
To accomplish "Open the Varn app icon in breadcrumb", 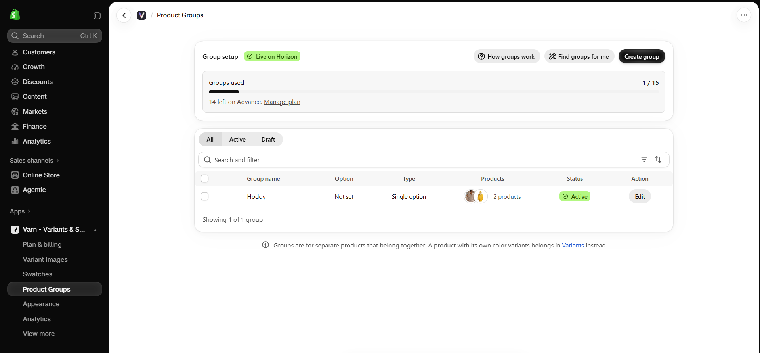I will tap(141, 15).
